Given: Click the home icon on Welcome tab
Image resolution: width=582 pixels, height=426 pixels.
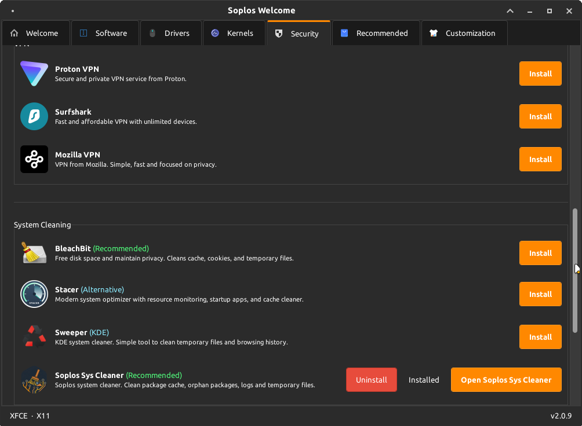Looking at the screenshot, I should pyautogui.click(x=14, y=33).
